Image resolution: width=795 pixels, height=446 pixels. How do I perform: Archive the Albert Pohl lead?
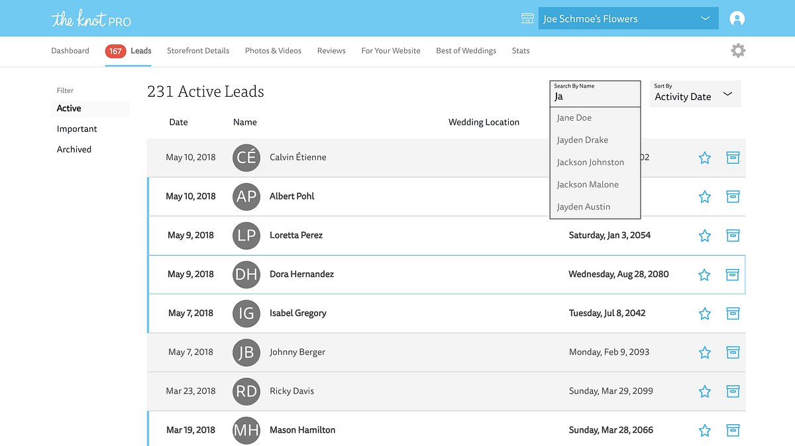tap(733, 197)
